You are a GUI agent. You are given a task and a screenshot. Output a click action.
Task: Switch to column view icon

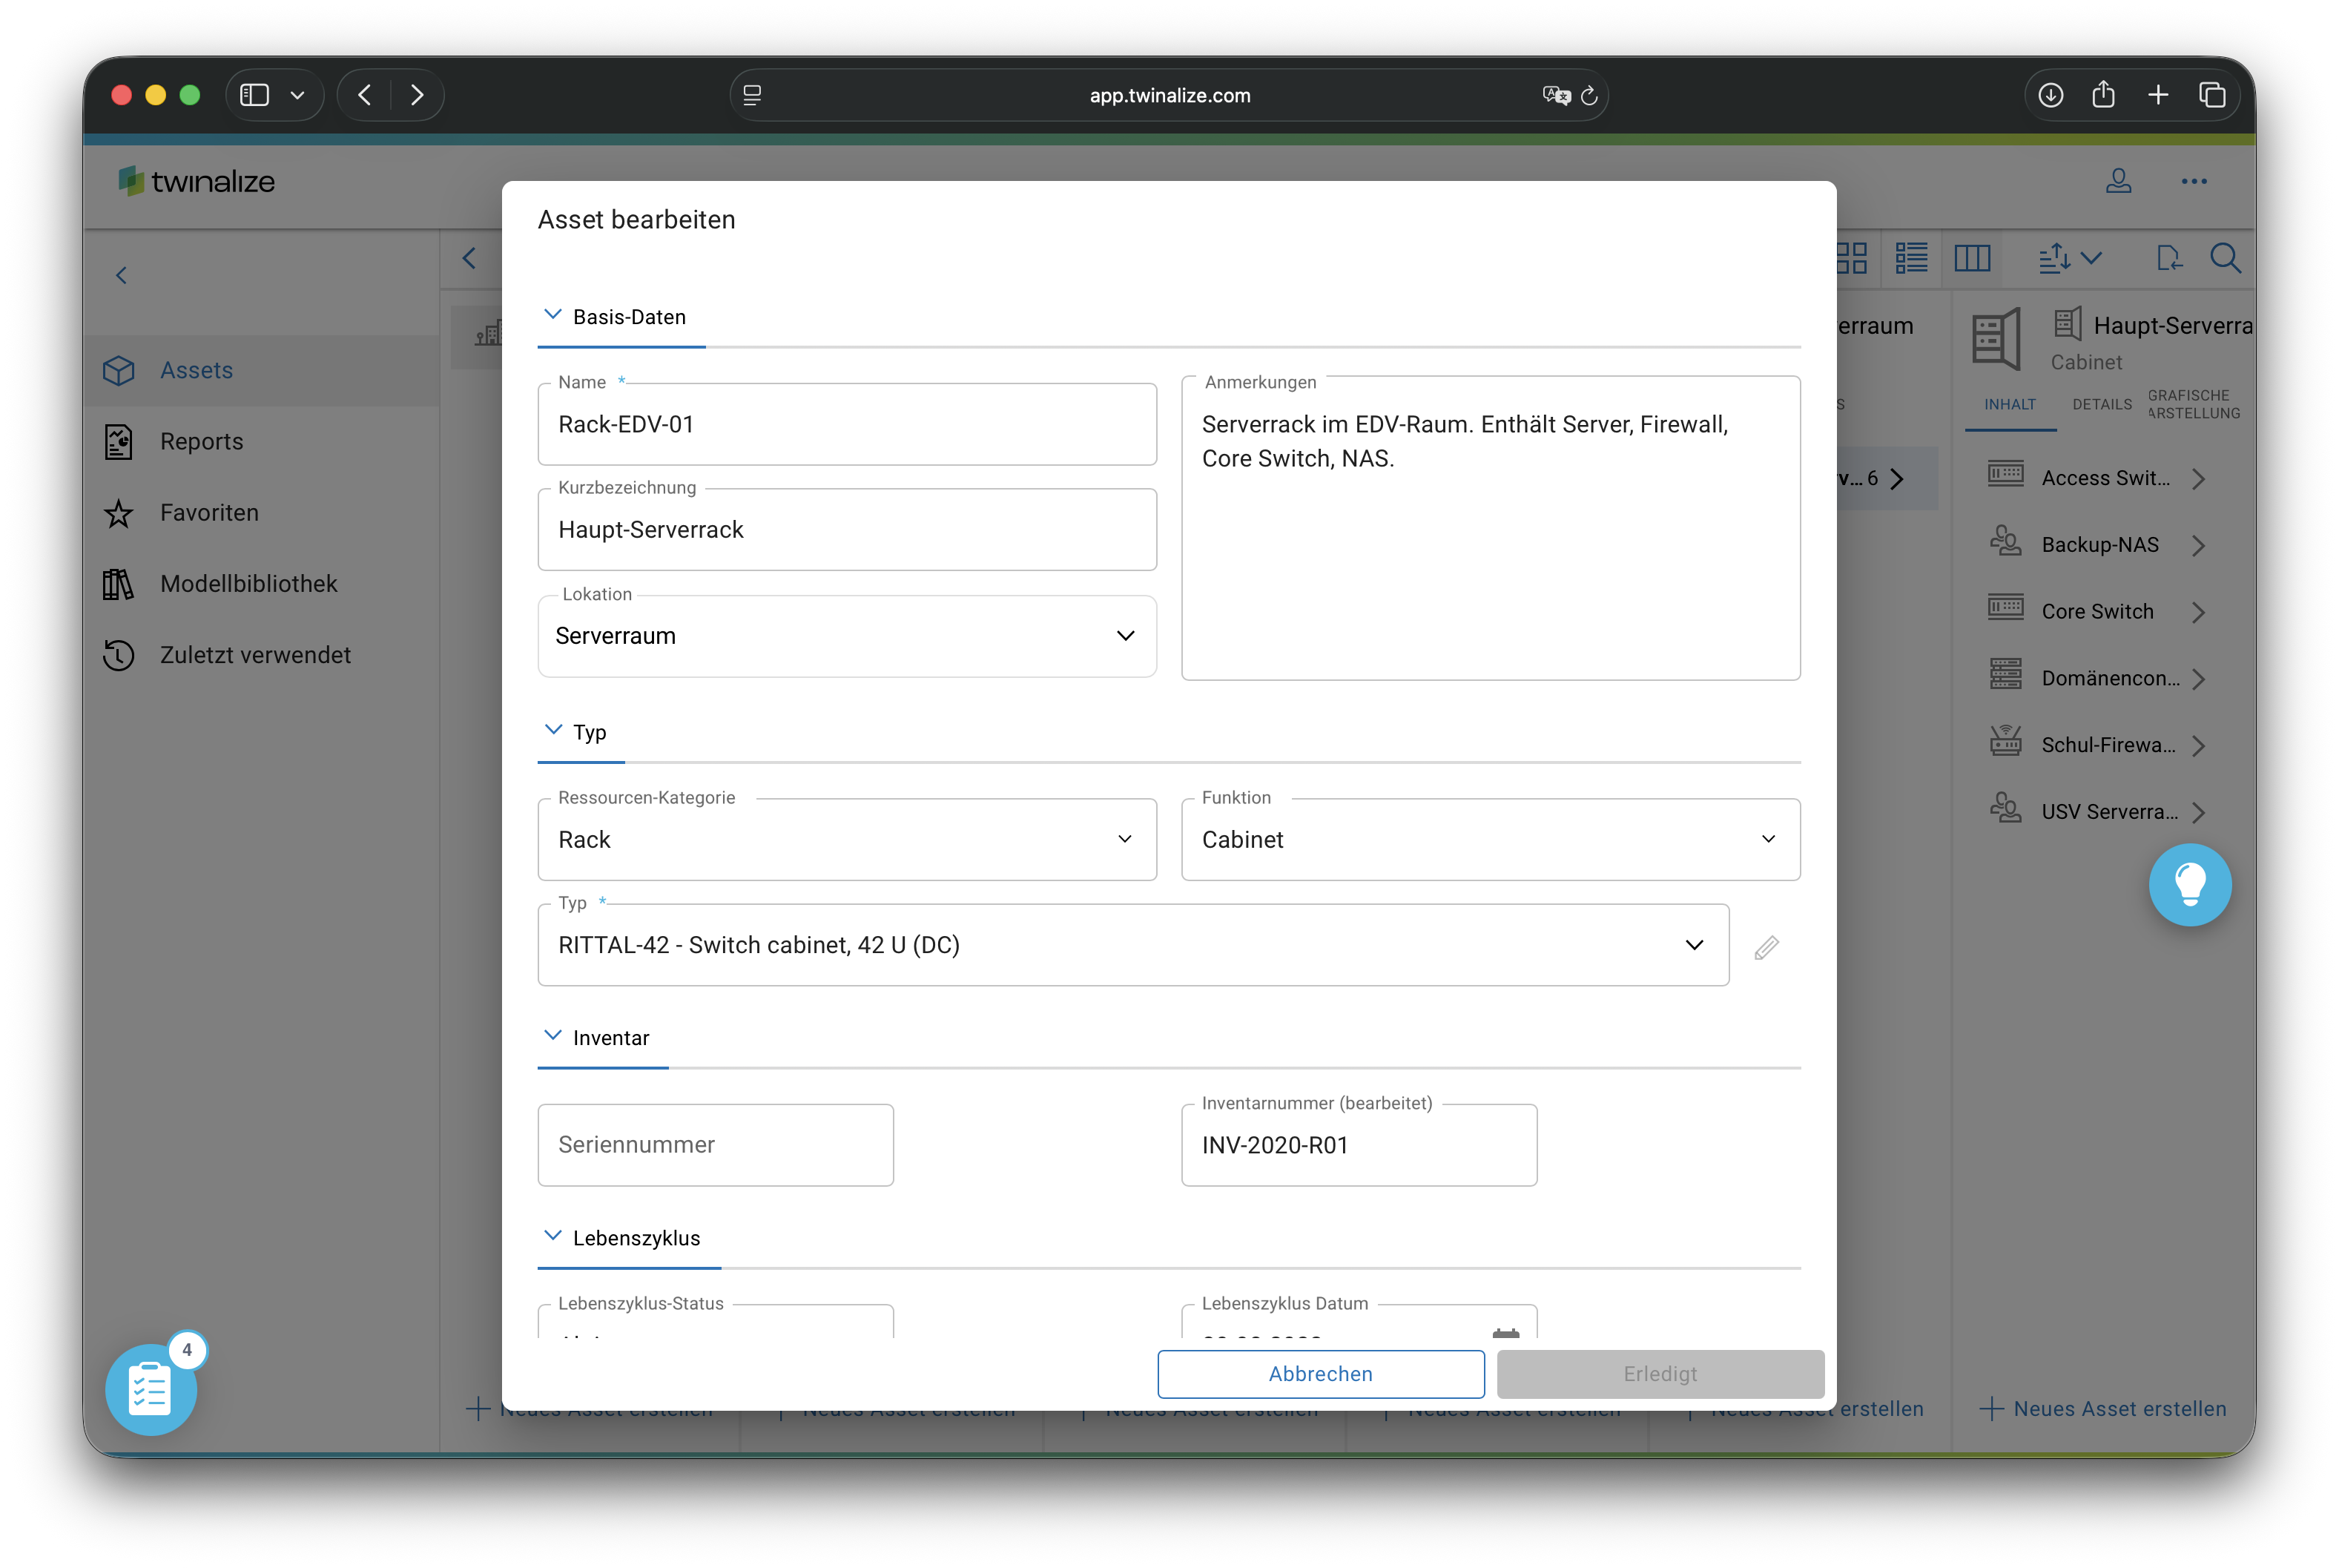(1971, 259)
